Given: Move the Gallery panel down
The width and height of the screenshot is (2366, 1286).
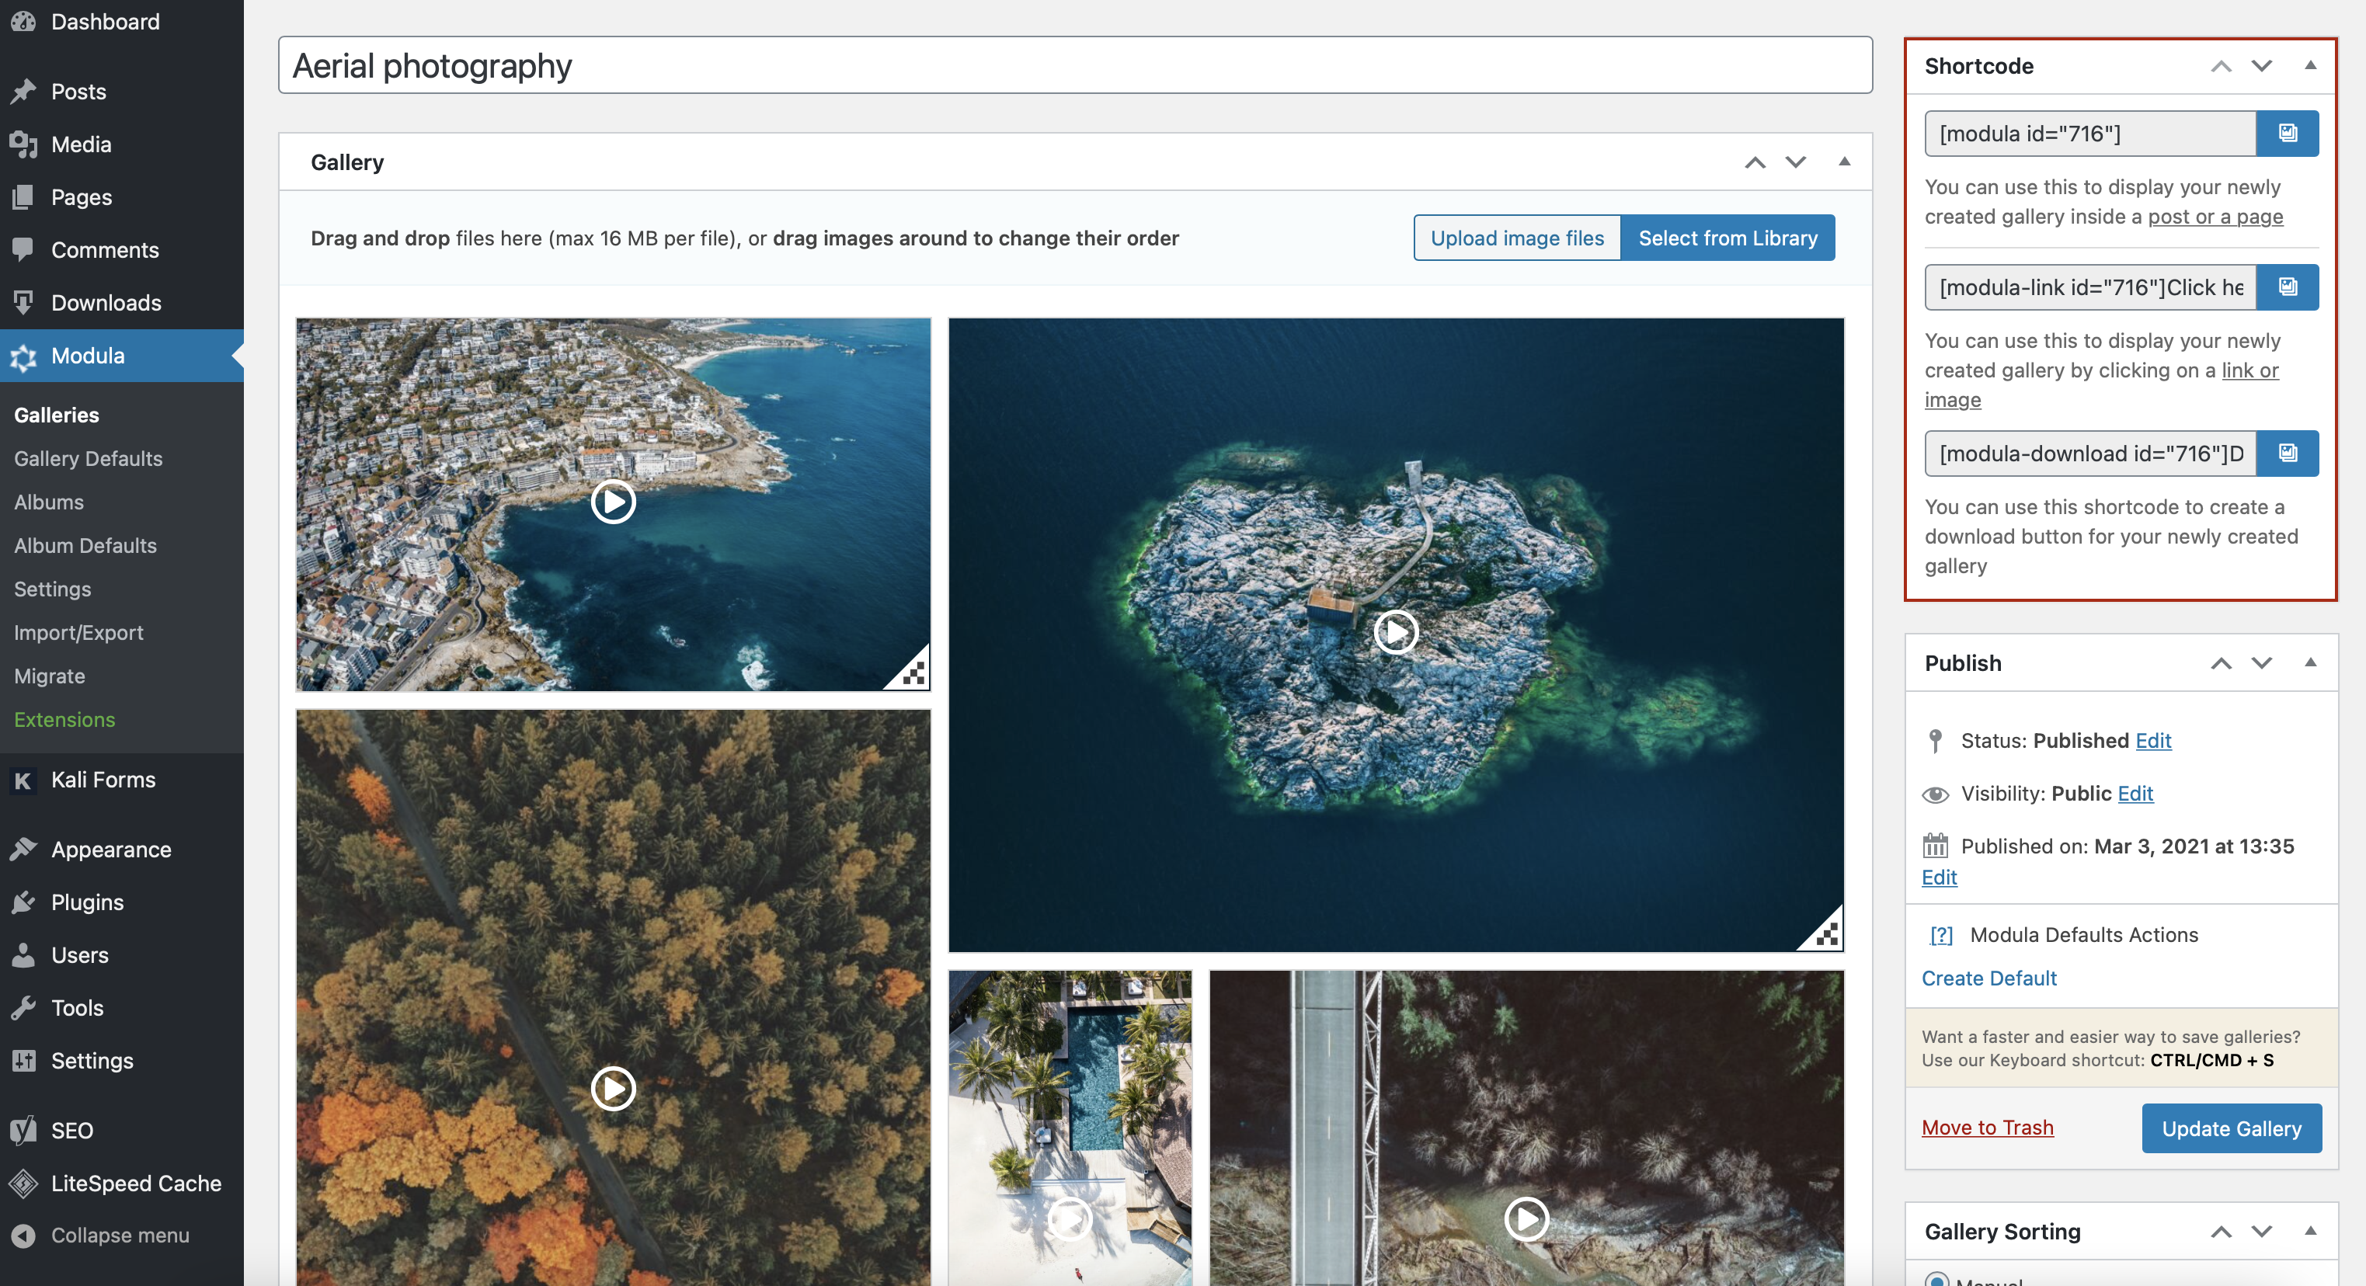Looking at the screenshot, I should 1795,162.
